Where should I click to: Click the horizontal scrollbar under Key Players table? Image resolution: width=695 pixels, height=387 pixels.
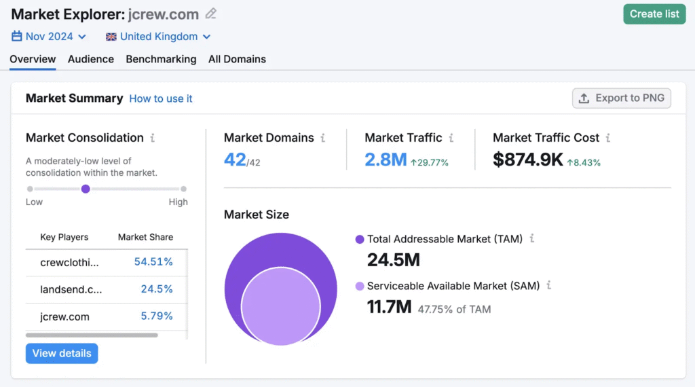point(92,335)
